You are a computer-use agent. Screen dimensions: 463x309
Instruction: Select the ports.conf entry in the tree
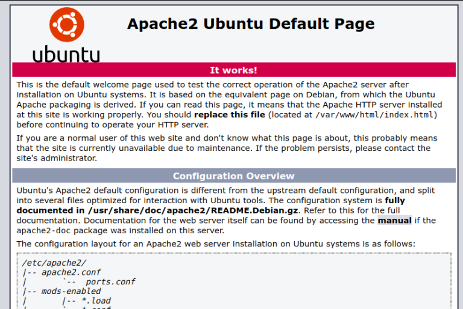(110, 282)
